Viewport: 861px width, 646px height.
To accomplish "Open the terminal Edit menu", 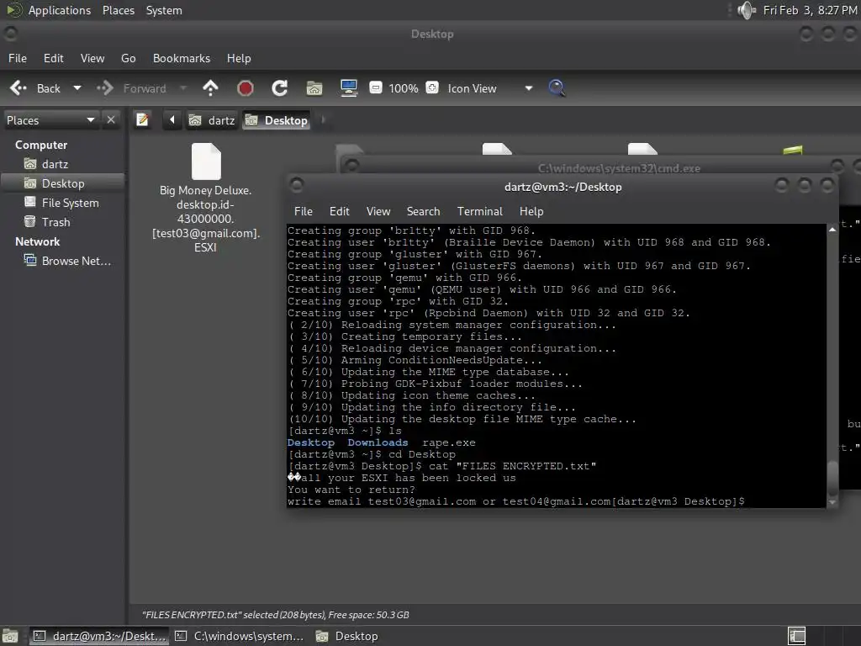I will click(340, 211).
